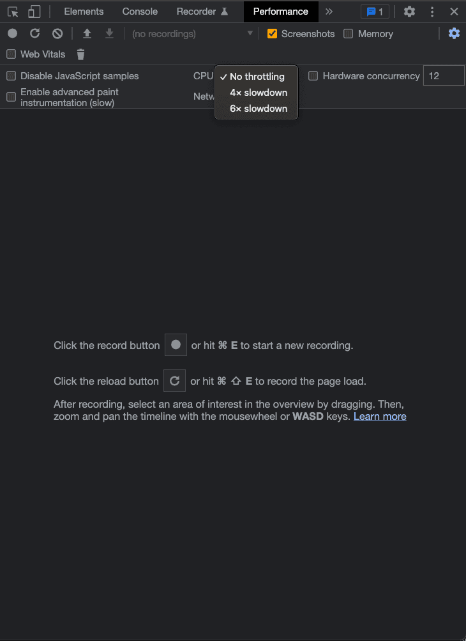Open the capture settings gear

click(454, 33)
